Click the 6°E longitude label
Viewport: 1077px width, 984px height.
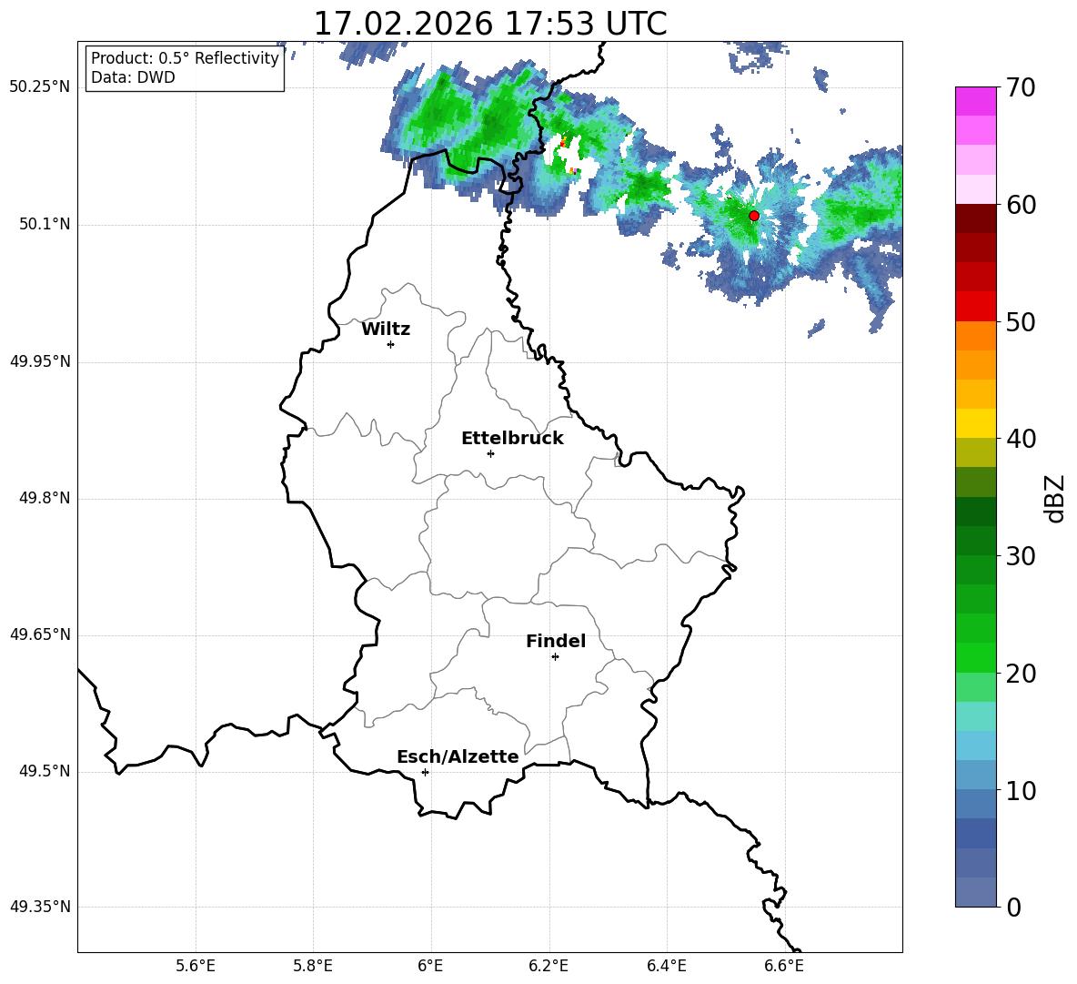coord(430,966)
